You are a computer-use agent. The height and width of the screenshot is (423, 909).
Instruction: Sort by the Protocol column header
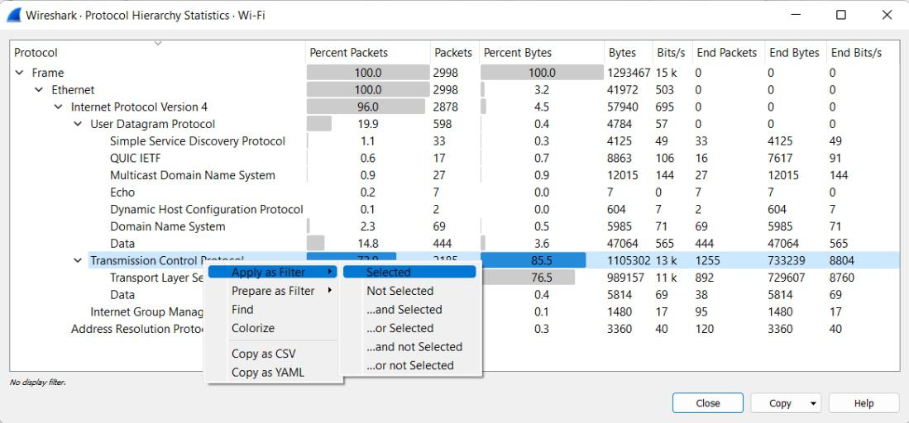pos(157,53)
